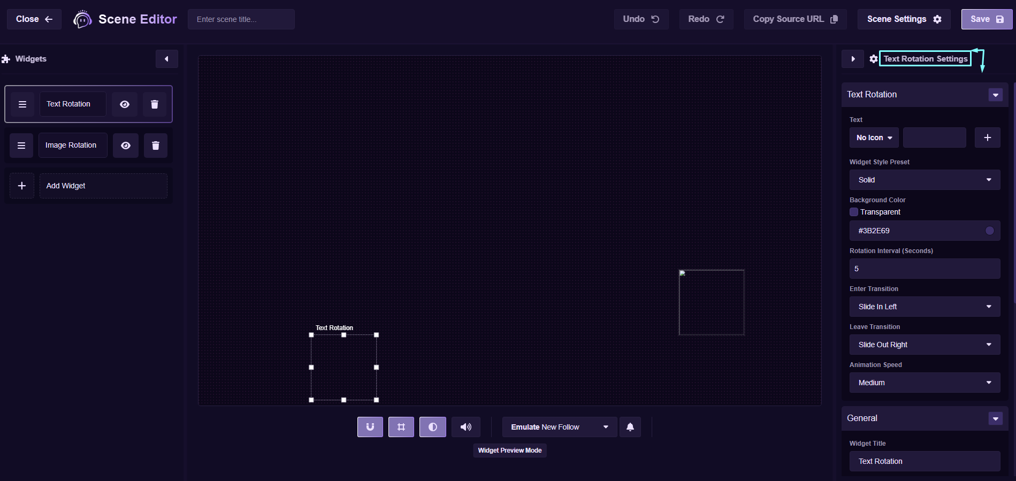Click the puzzle piece Widgets icon
The width and height of the screenshot is (1016, 481).
pyautogui.click(x=6, y=59)
